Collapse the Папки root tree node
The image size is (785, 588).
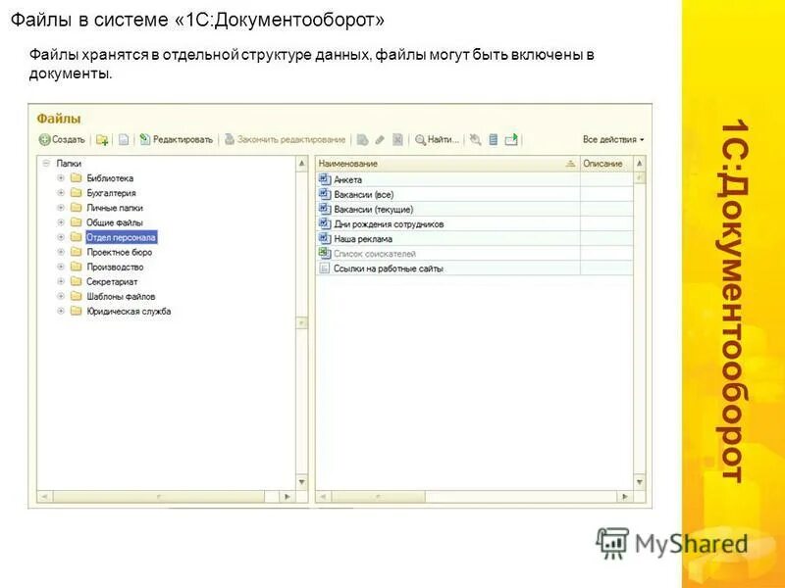coord(44,163)
